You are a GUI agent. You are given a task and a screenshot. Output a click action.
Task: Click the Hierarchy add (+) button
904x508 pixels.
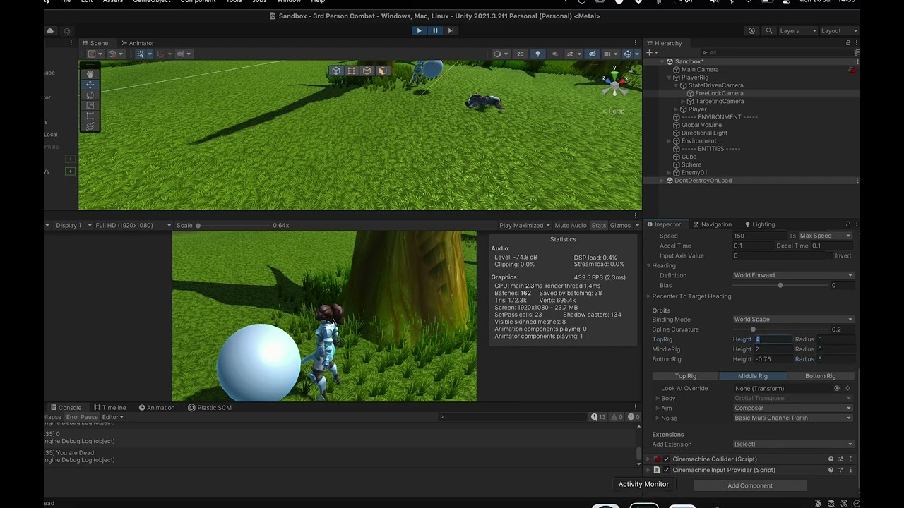(650, 53)
